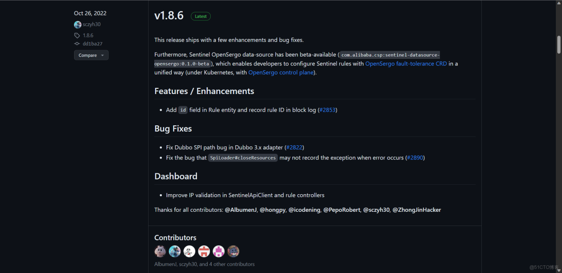Open the sczyh30 author link

pyautogui.click(x=92, y=24)
